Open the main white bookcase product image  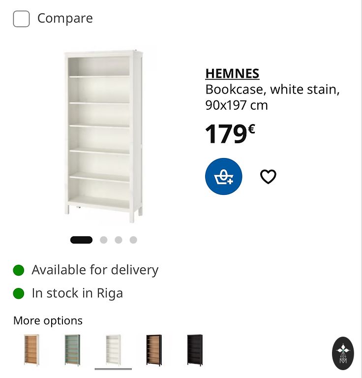point(104,136)
